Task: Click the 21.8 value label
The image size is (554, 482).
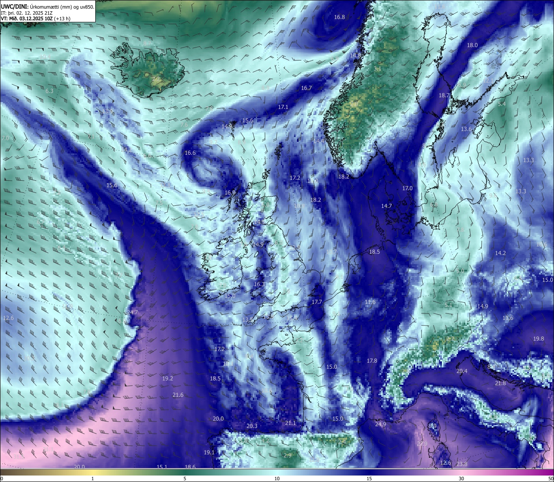Action: click(500, 383)
